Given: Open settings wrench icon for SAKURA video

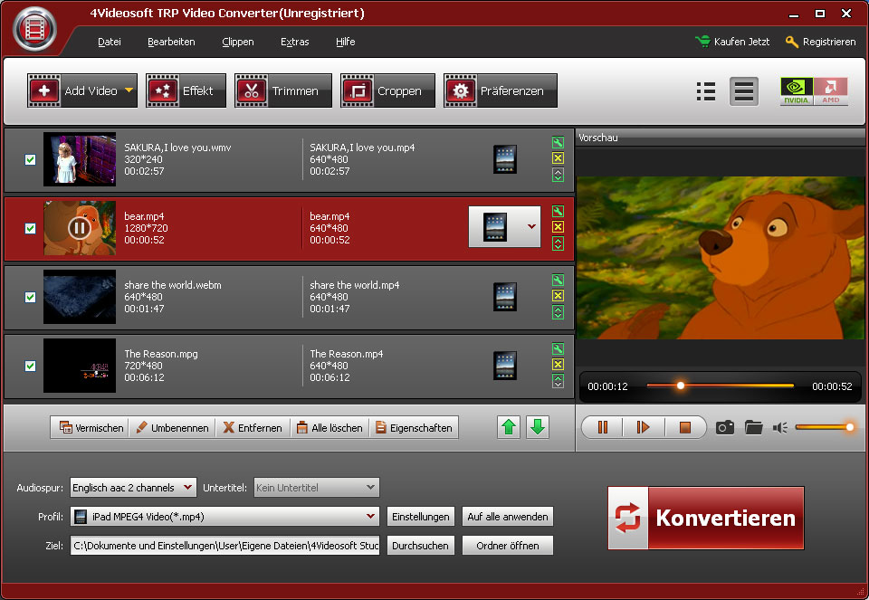Looking at the screenshot, I should (x=558, y=142).
